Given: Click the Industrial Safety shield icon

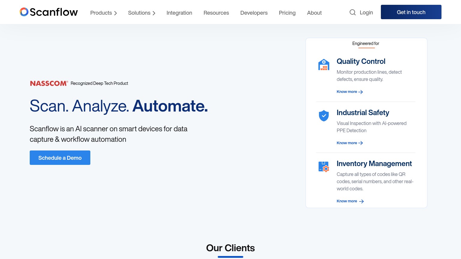Looking at the screenshot, I should coord(324,116).
